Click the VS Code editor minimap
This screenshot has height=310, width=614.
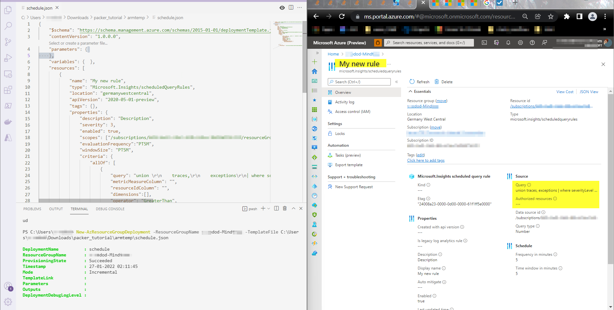pos(287,35)
